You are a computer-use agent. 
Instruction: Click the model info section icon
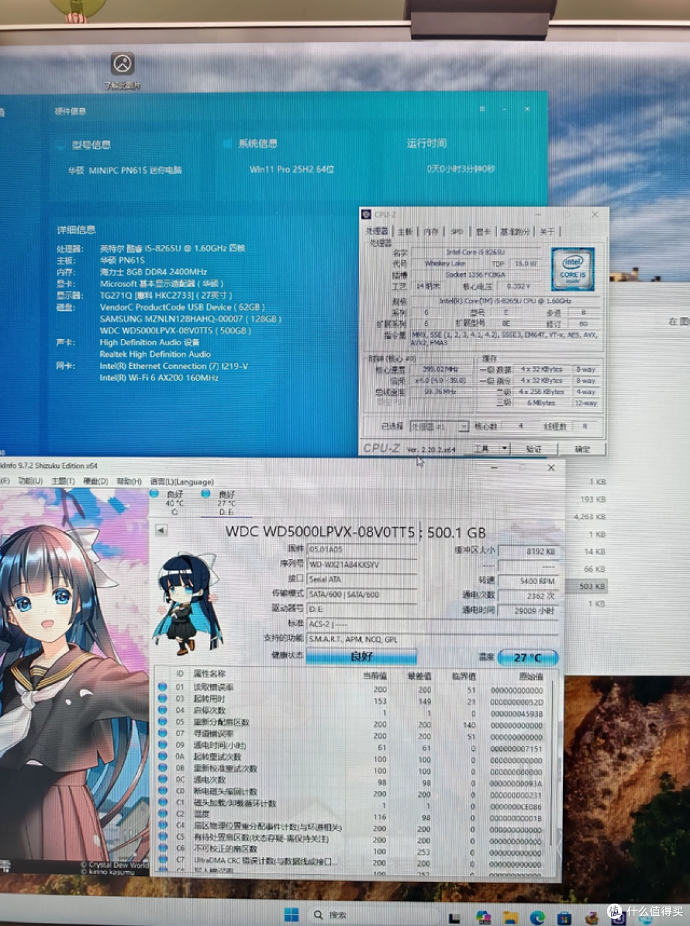tap(61, 145)
